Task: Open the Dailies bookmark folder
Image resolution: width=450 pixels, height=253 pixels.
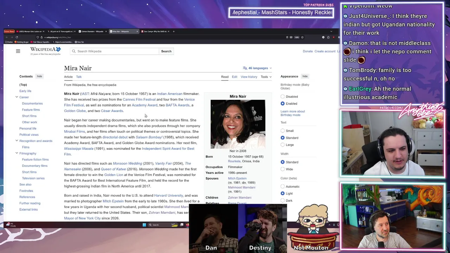Action: (9, 42)
